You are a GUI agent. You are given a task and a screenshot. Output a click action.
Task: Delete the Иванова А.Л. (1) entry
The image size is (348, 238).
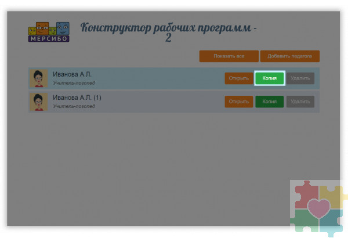click(300, 102)
